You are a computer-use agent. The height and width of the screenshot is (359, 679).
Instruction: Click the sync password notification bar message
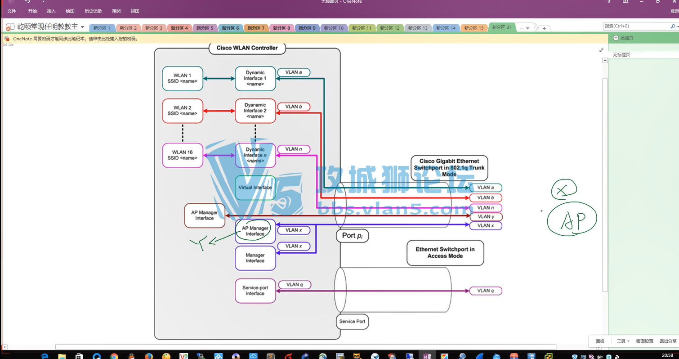[76, 39]
